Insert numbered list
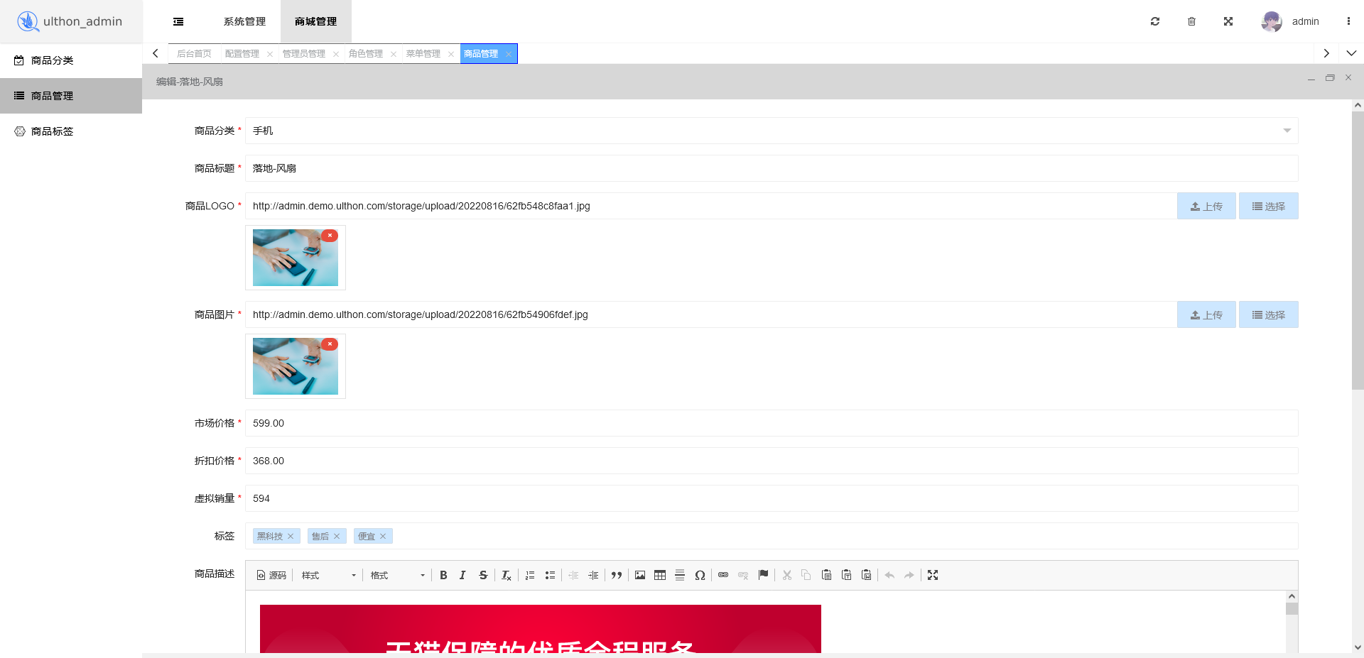The height and width of the screenshot is (658, 1364). coord(530,575)
